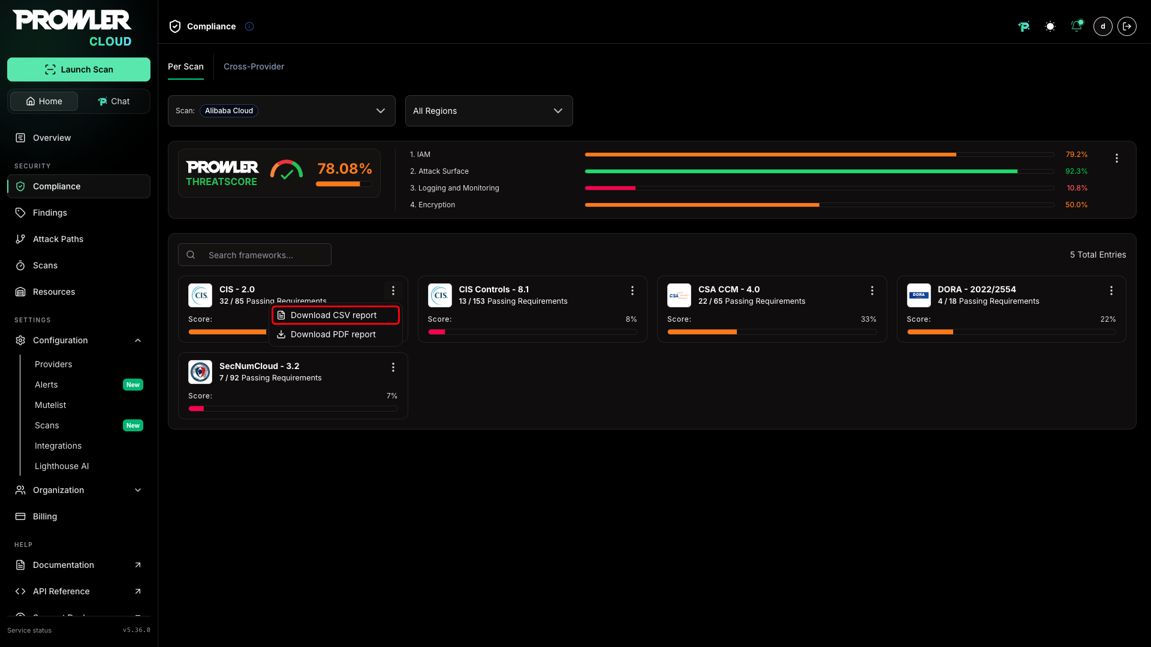Open Scans under Security section
The height and width of the screenshot is (647, 1151).
pos(79,265)
